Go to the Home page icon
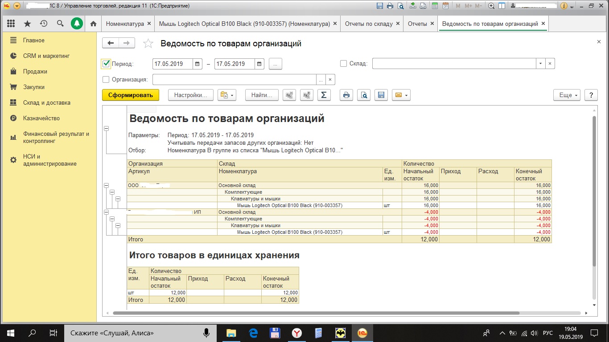 (93, 24)
